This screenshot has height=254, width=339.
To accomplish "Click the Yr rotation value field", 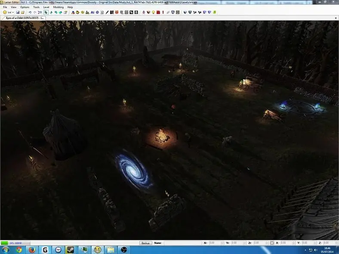I will [x=237, y=243].
